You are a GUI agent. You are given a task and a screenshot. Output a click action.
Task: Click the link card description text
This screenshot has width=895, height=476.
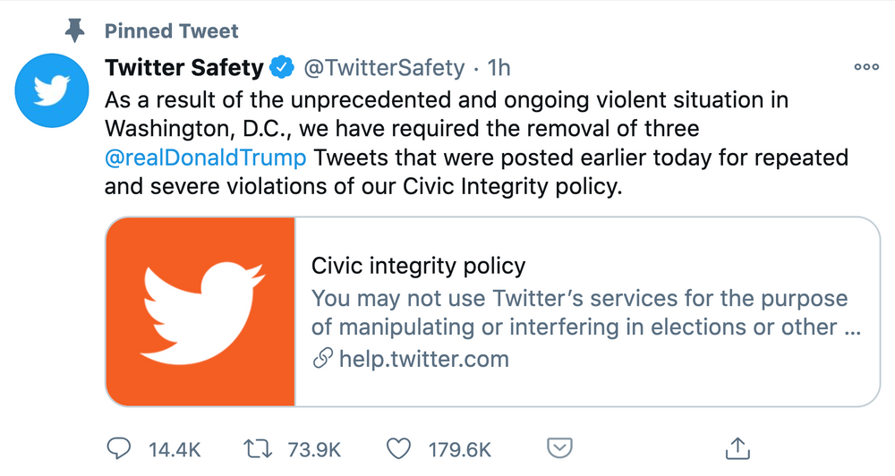585,313
